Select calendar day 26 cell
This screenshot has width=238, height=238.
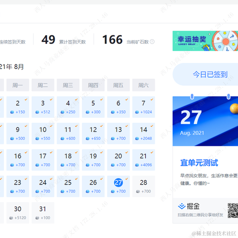tap(93, 186)
